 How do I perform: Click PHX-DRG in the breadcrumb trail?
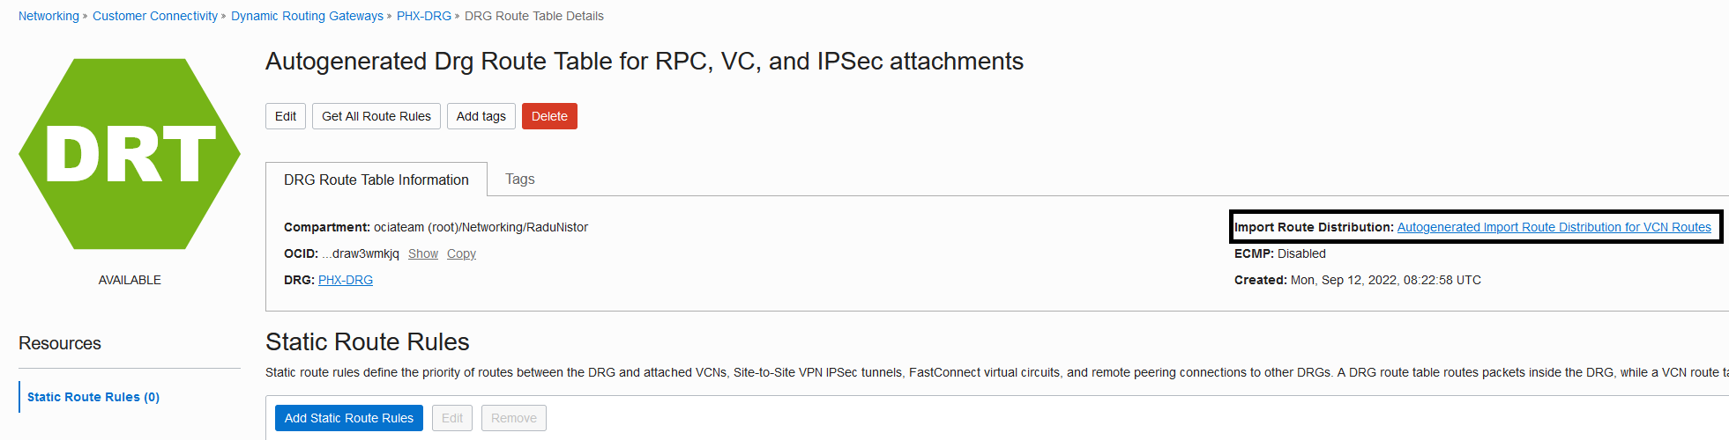point(424,16)
